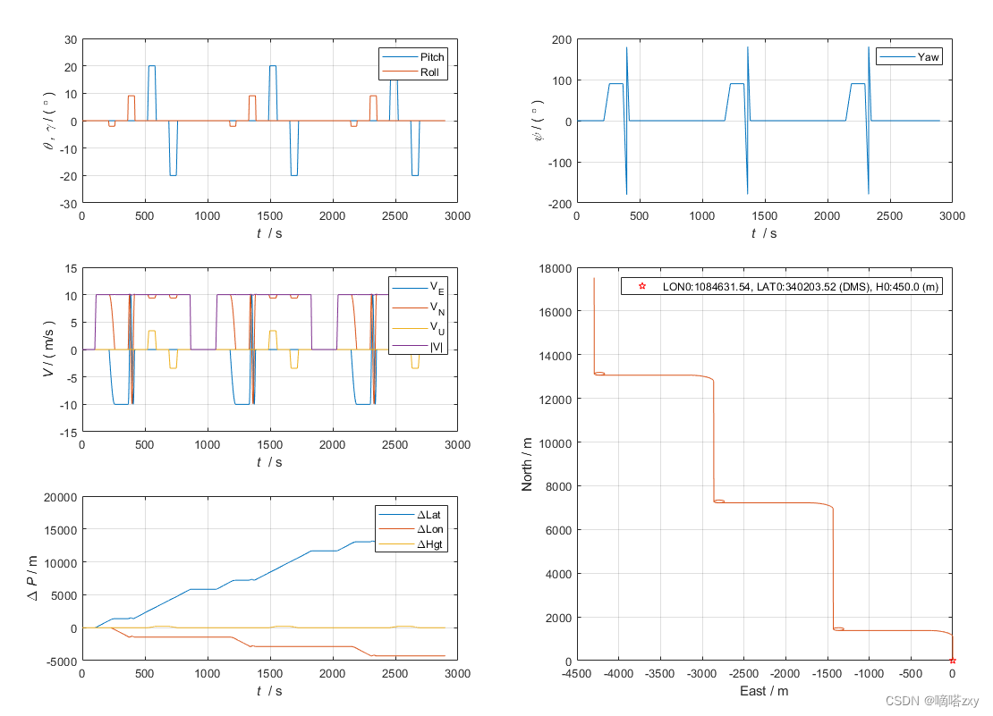Click the ψ yaw y-axis label
This screenshot has width=993, height=716.
(x=538, y=121)
